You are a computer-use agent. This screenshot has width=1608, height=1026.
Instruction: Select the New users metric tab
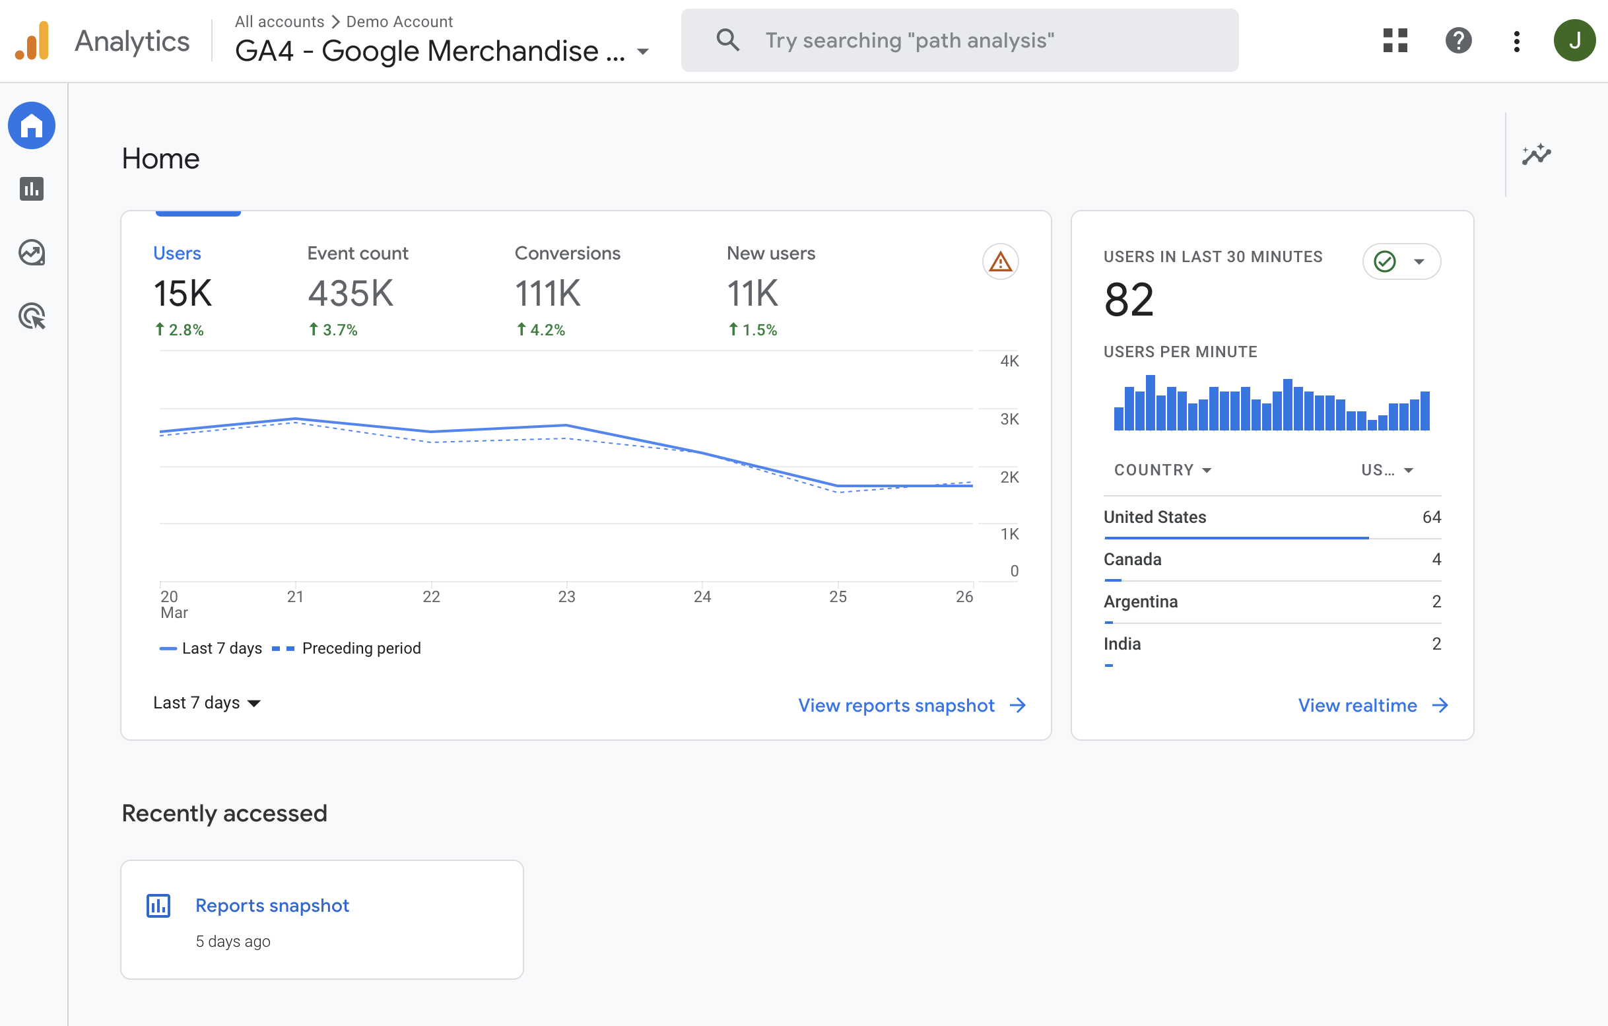click(770, 291)
